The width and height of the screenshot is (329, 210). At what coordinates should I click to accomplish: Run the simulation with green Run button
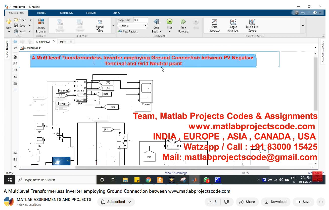click(169, 22)
